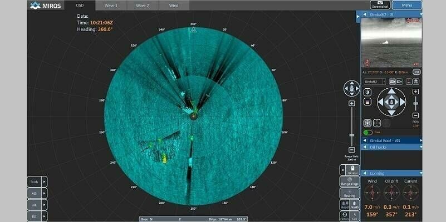Take a screenshot with the Screenshot button

(380, 5)
